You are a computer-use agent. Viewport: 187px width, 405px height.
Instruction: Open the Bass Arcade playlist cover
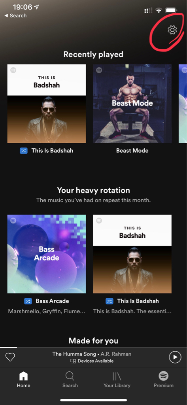[47, 254]
